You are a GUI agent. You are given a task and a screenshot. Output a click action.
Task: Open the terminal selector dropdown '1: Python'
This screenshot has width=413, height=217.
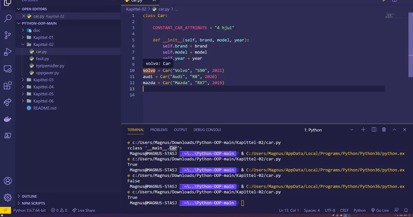[329, 130]
